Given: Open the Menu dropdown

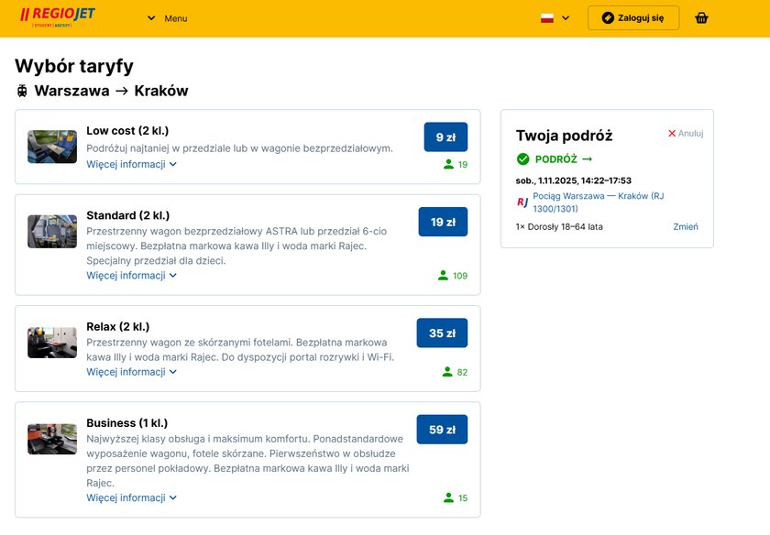Looking at the screenshot, I should (167, 18).
